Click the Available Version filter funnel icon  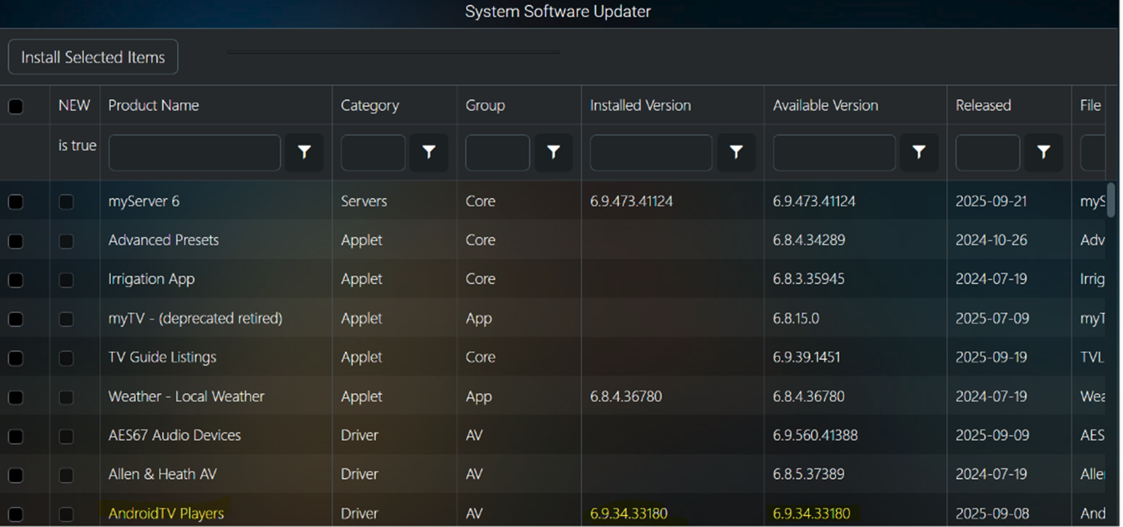[x=919, y=152]
